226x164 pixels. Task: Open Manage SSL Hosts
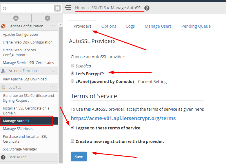tap(18, 129)
